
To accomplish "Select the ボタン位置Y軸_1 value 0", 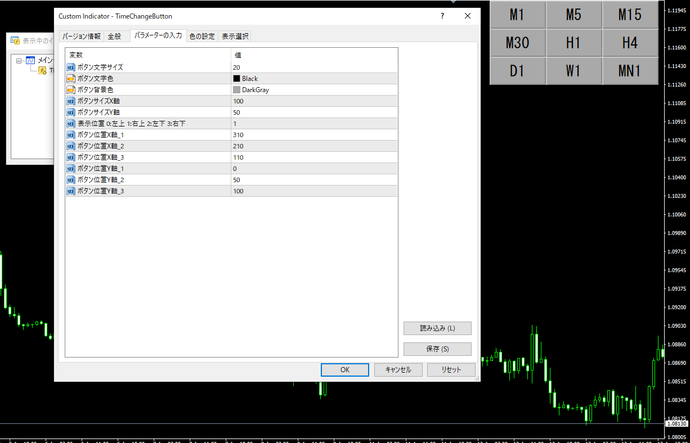I will pyautogui.click(x=314, y=169).
